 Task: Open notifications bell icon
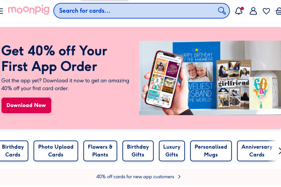[x=239, y=11]
